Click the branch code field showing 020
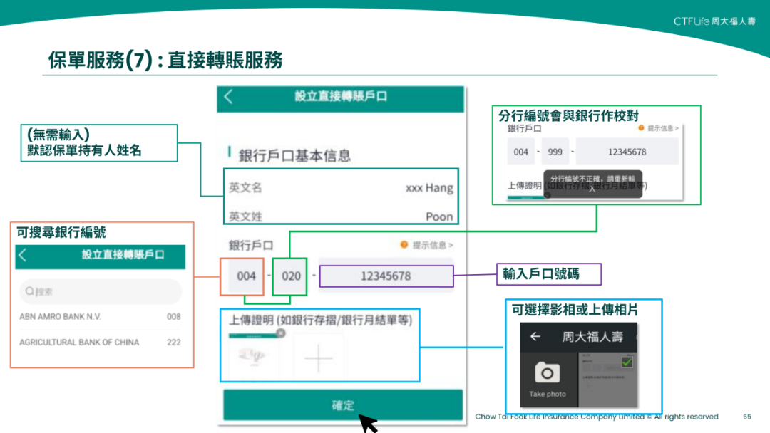 [290, 274]
